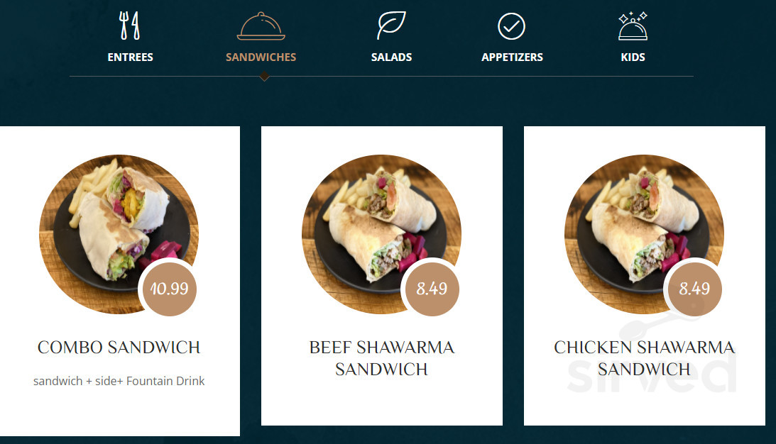Click the sparkling cloche Kids icon
This screenshot has width=776, height=444.
pos(633,26)
